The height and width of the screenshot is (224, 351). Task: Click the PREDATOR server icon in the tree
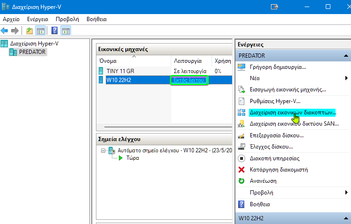coord(13,52)
